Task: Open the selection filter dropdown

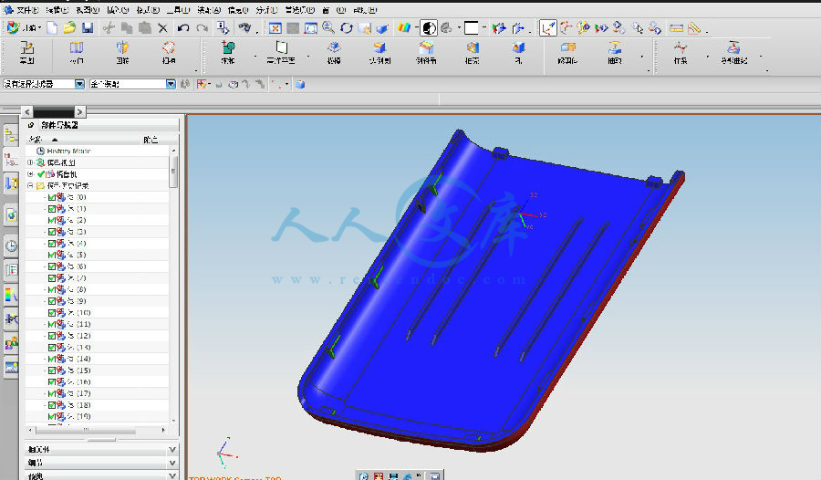Action: tap(79, 84)
